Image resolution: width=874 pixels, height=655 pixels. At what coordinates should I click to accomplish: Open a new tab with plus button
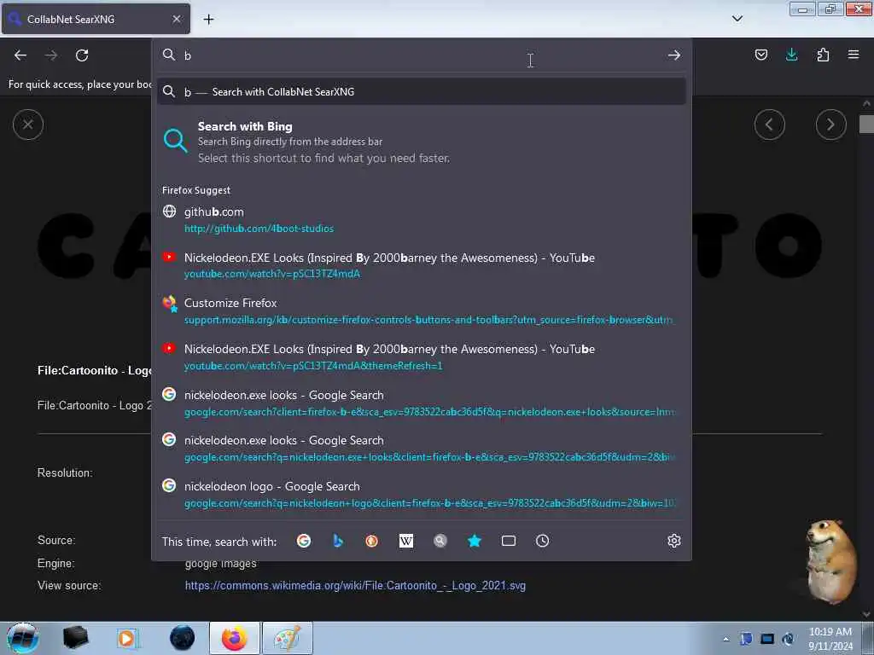tap(208, 20)
